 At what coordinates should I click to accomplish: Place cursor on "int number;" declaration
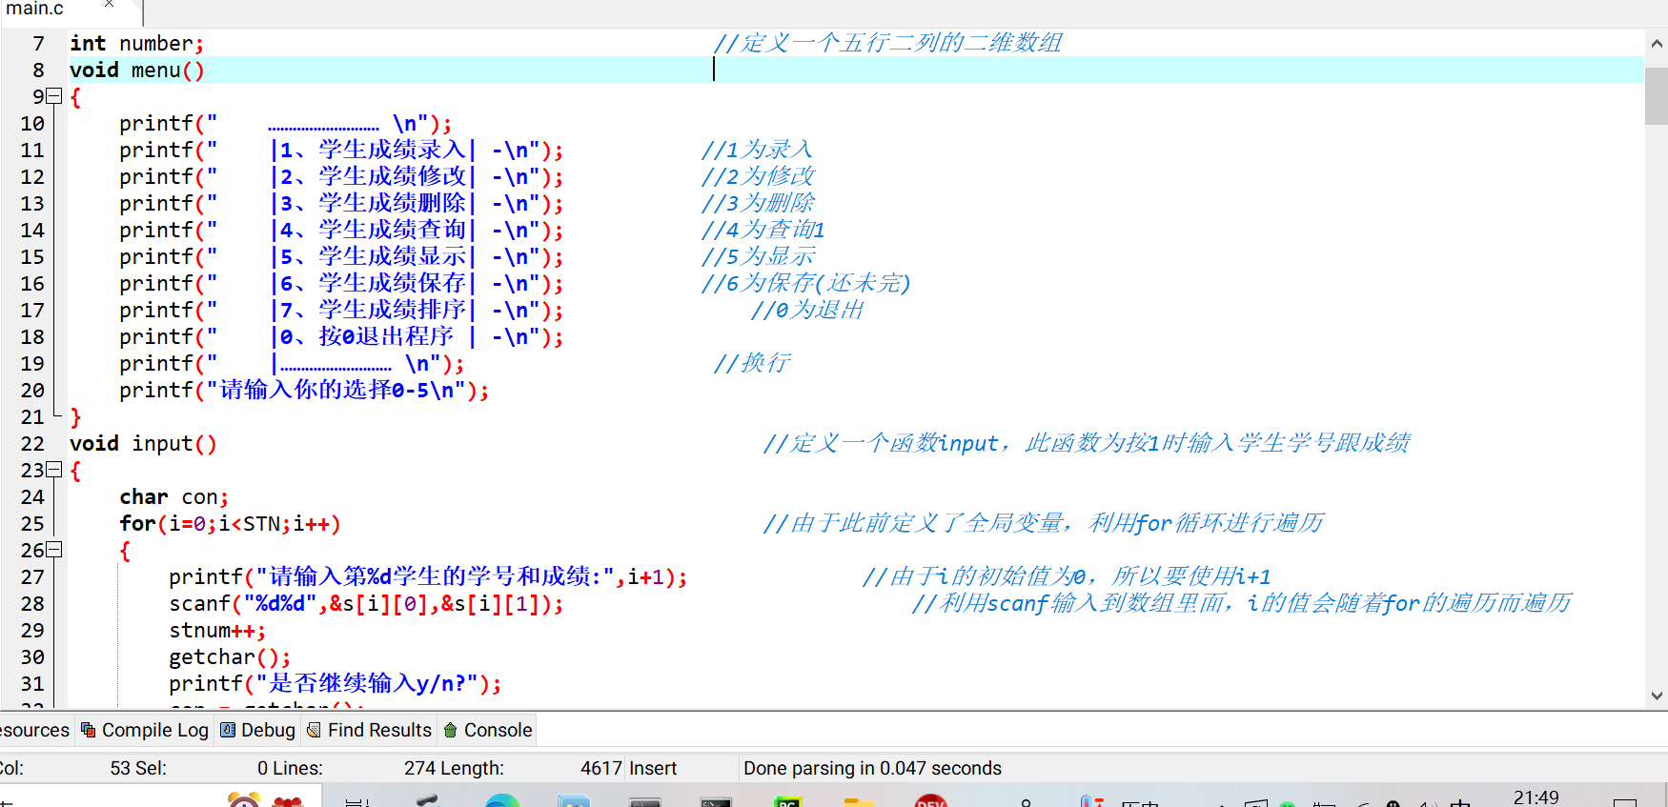136,44
